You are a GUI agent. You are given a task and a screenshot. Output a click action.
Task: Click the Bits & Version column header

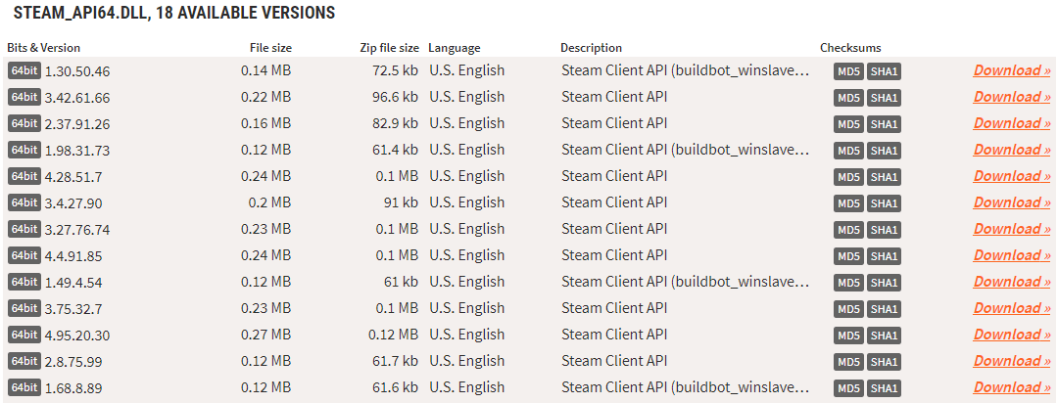[44, 48]
